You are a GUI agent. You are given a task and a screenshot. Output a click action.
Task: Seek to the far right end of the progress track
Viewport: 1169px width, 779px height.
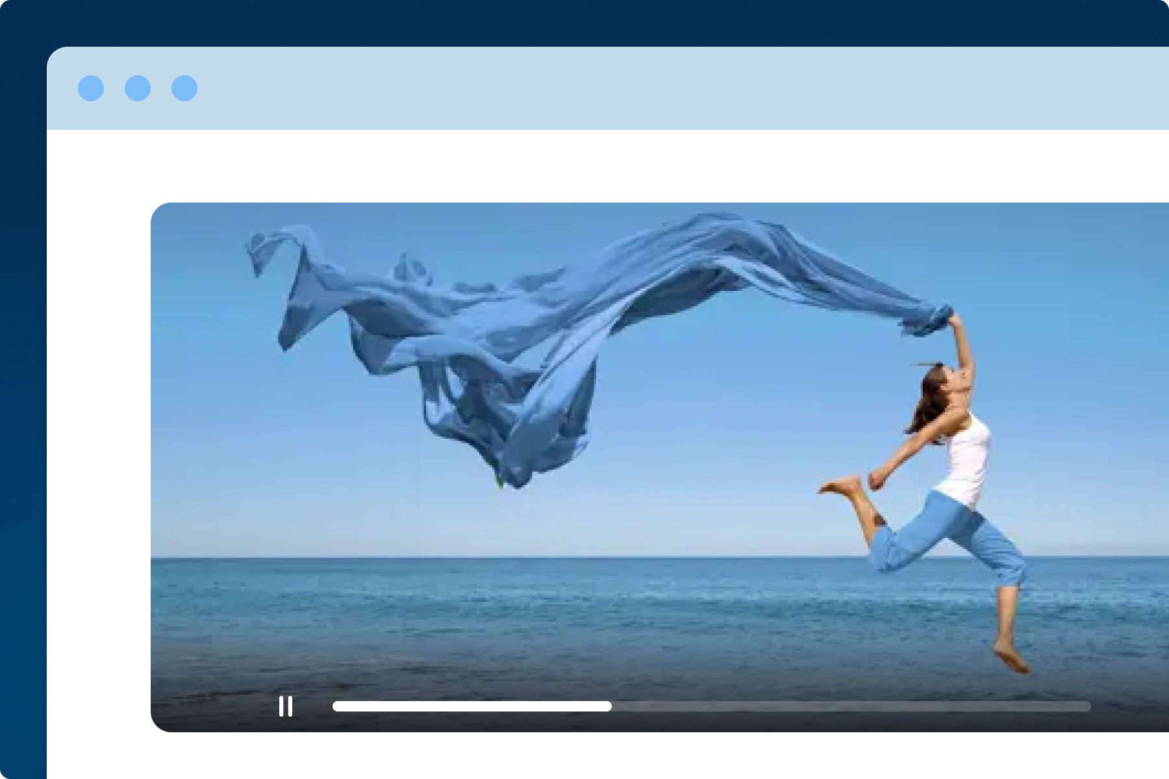pos(1087,706)
